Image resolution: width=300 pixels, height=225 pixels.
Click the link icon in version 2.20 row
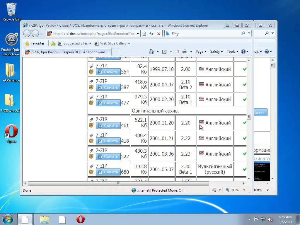click(x=91, y=120)
